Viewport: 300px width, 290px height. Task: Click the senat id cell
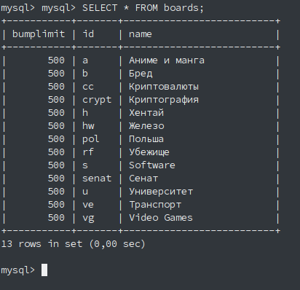tap(97, 179)
